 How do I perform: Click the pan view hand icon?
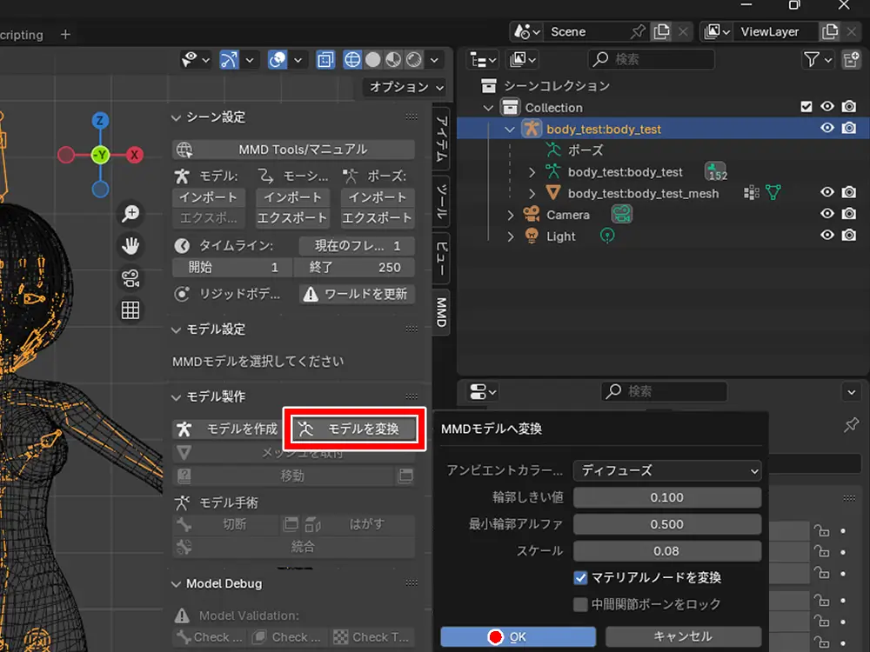point(130,246)
